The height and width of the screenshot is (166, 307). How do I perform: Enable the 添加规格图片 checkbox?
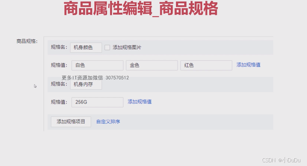point(107,47)
